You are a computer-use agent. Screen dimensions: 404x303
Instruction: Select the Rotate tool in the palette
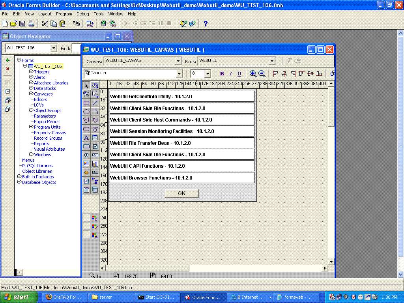point(95,86)
